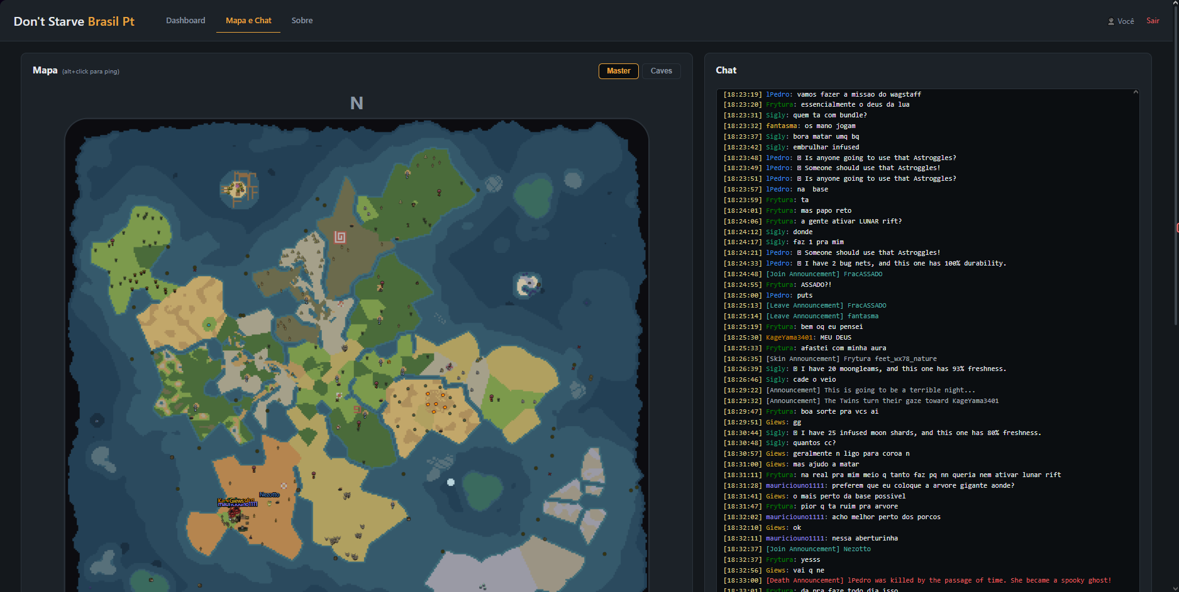Click the N compass label above map
The width and height of the screenshot is (1179, 592).
[x=357, y=103]
